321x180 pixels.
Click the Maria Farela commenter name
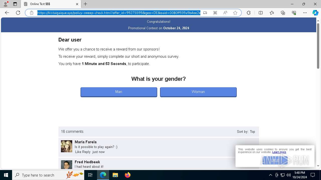coord(86,142)
